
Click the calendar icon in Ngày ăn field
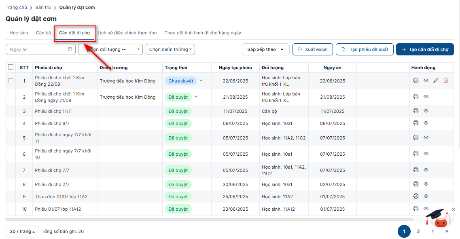click(x=70, y=49)
